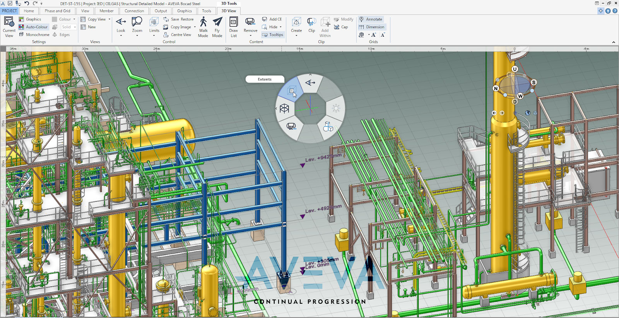Expand the Remove dropdown arrow
Image resolution: width=619 pixels, height=318 pixels.
click(x=250, y=36)
